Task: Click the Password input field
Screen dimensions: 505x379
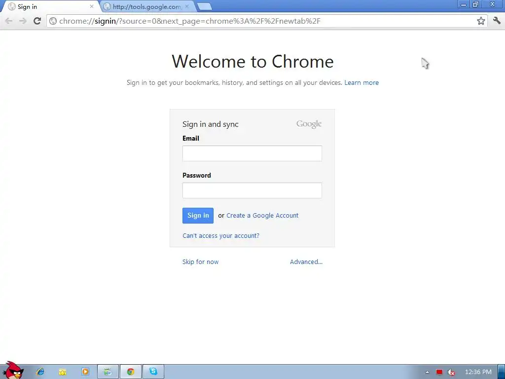Action: [252, 190]
